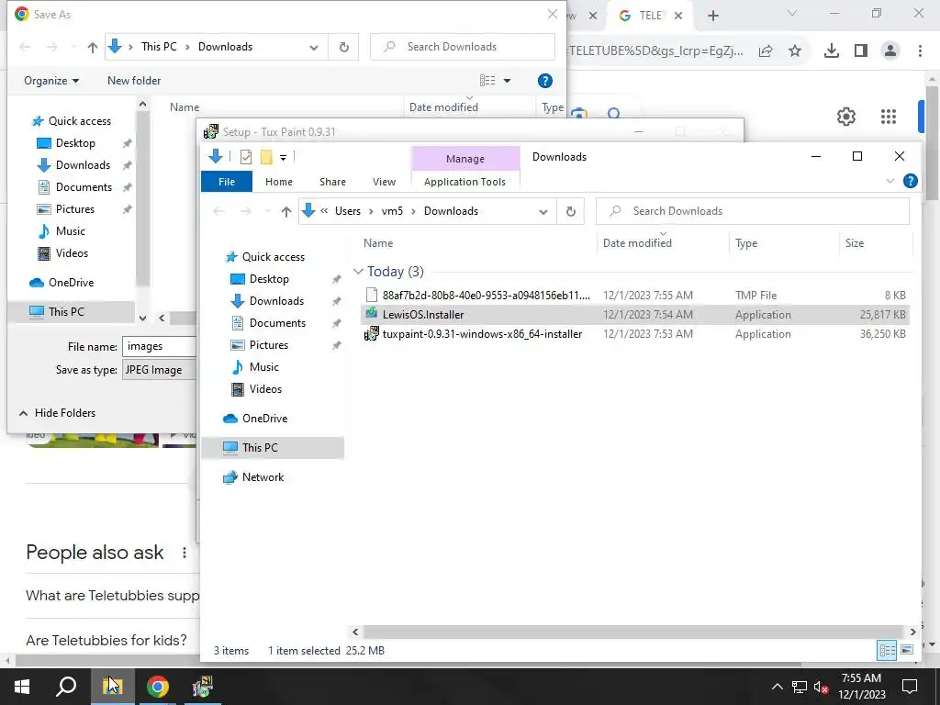Viewport: 940px width, 705px height.
Task: Open the Application Tools ribbon tab
Action: [464, 182]
